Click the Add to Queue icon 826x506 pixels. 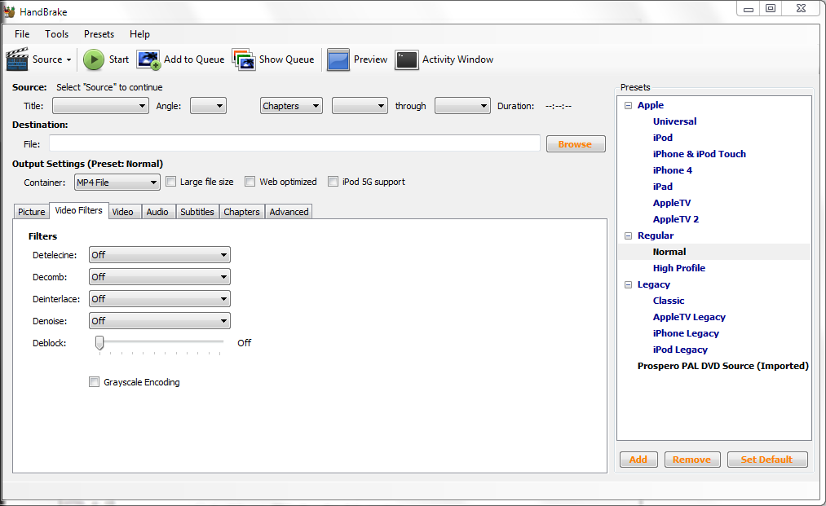coord(148,59)
